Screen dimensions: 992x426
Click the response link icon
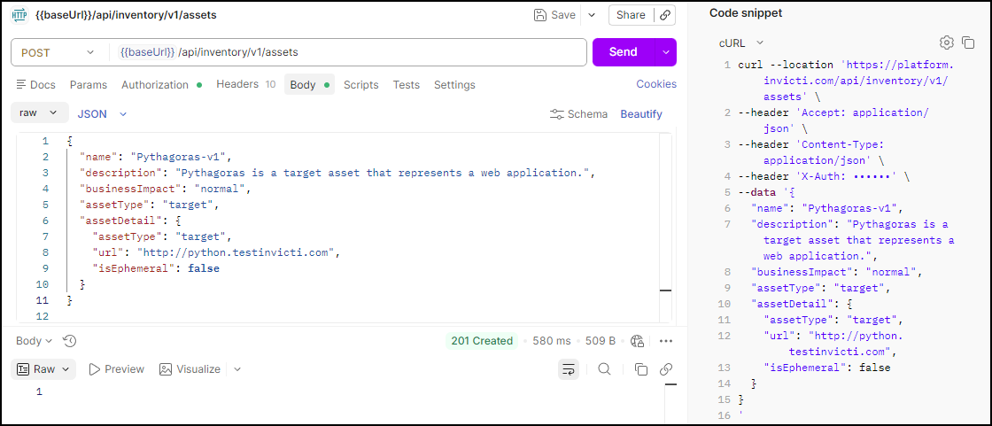click(666, 369)
